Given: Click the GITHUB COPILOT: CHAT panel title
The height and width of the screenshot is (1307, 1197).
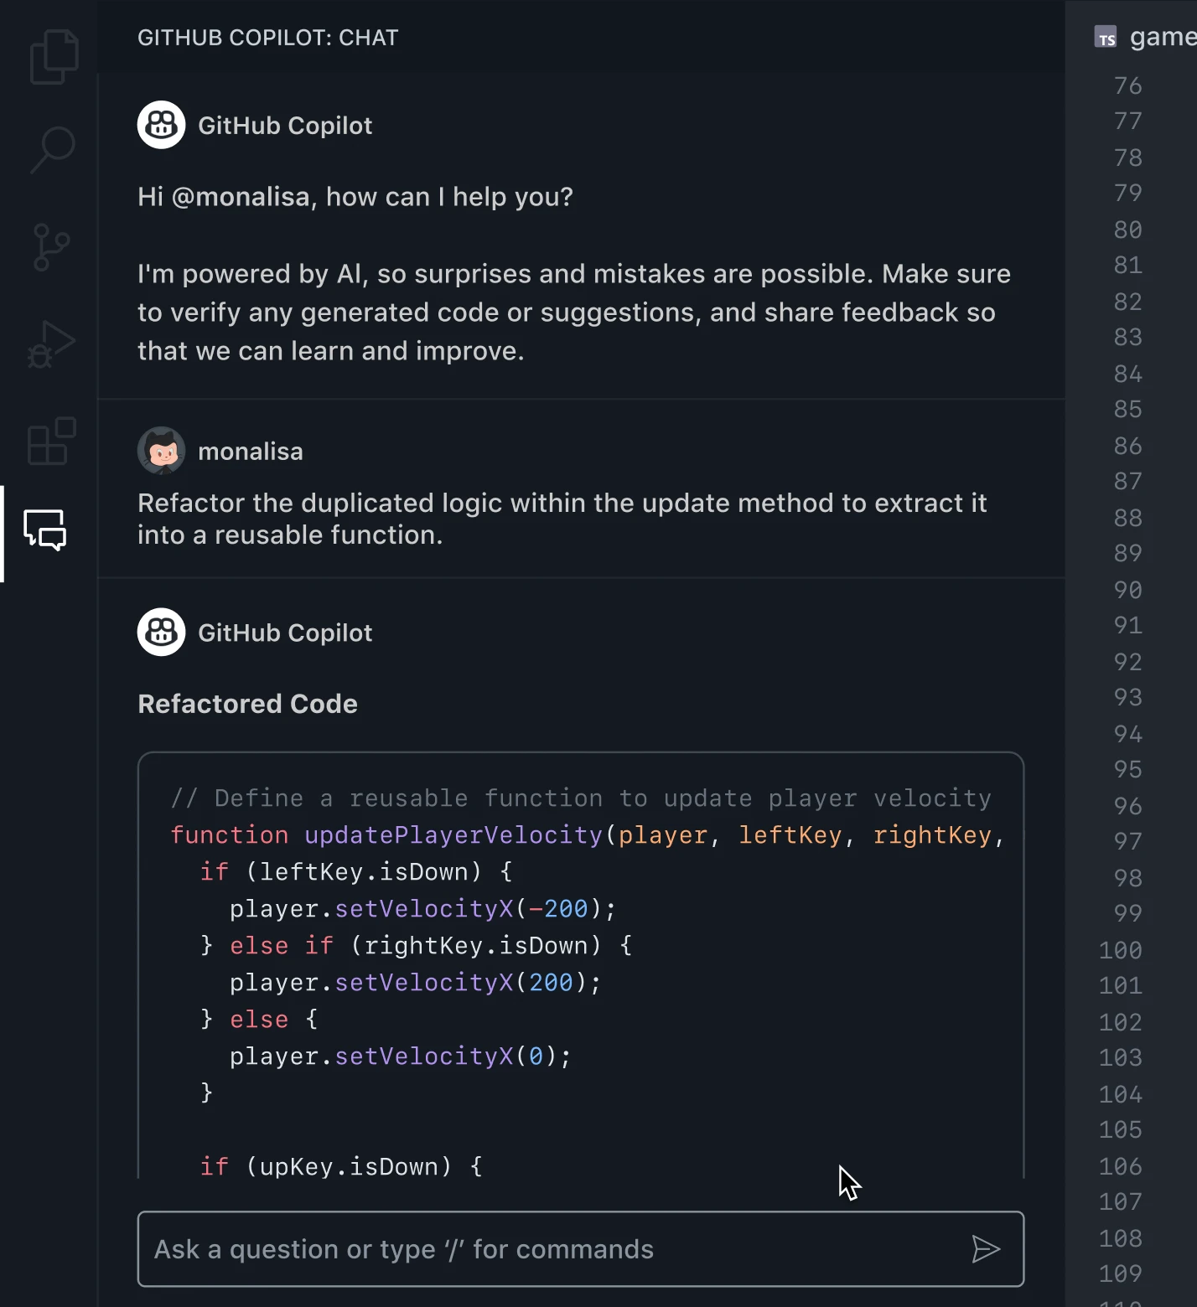Looking at the screenshot, I should [x=267, y=38].
